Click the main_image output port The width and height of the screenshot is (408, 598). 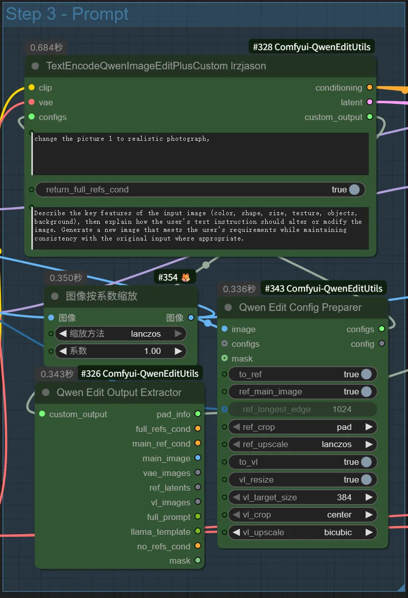(x=197, y=458)
